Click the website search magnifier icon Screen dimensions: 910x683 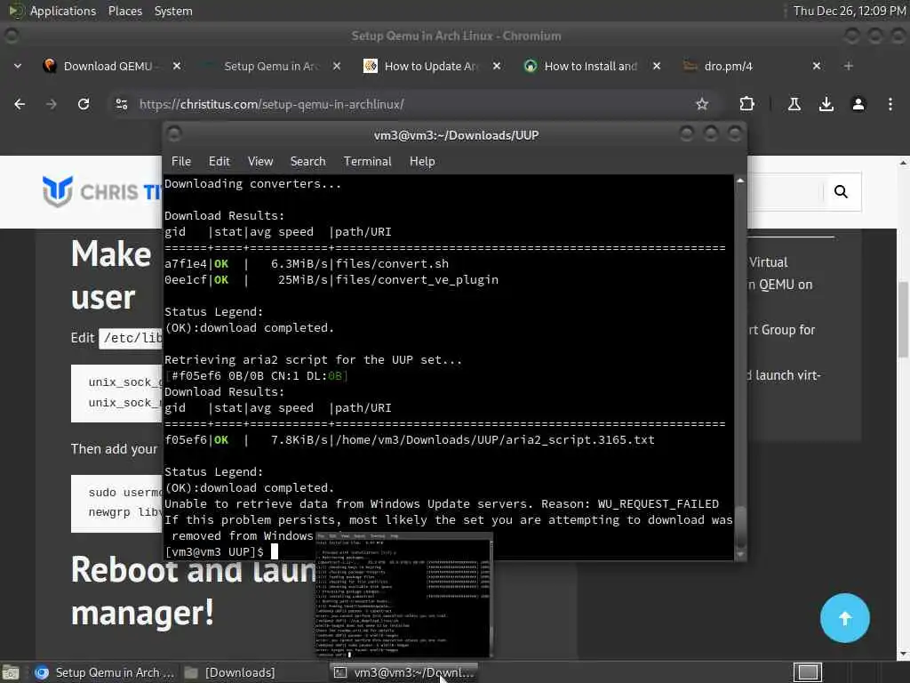click(841, 192)
